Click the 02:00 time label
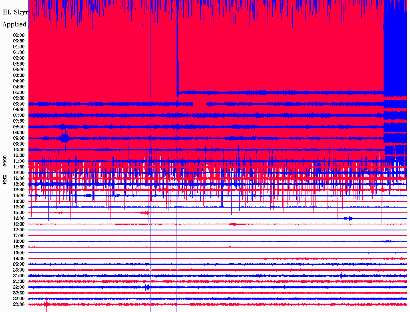This screenshot has width=410, height=312. [19, 58]
